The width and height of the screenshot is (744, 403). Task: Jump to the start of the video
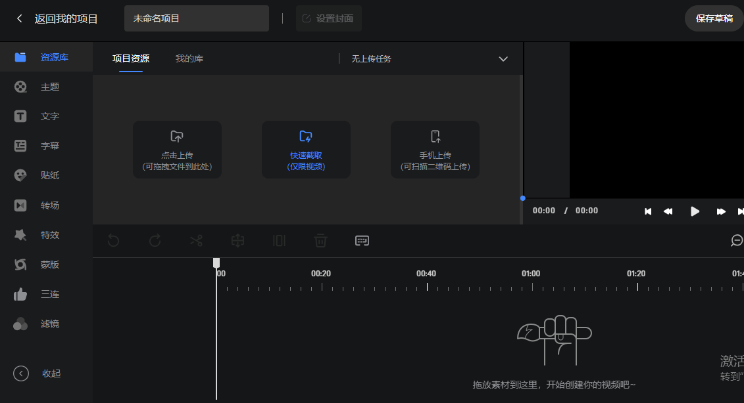(648, 211)
